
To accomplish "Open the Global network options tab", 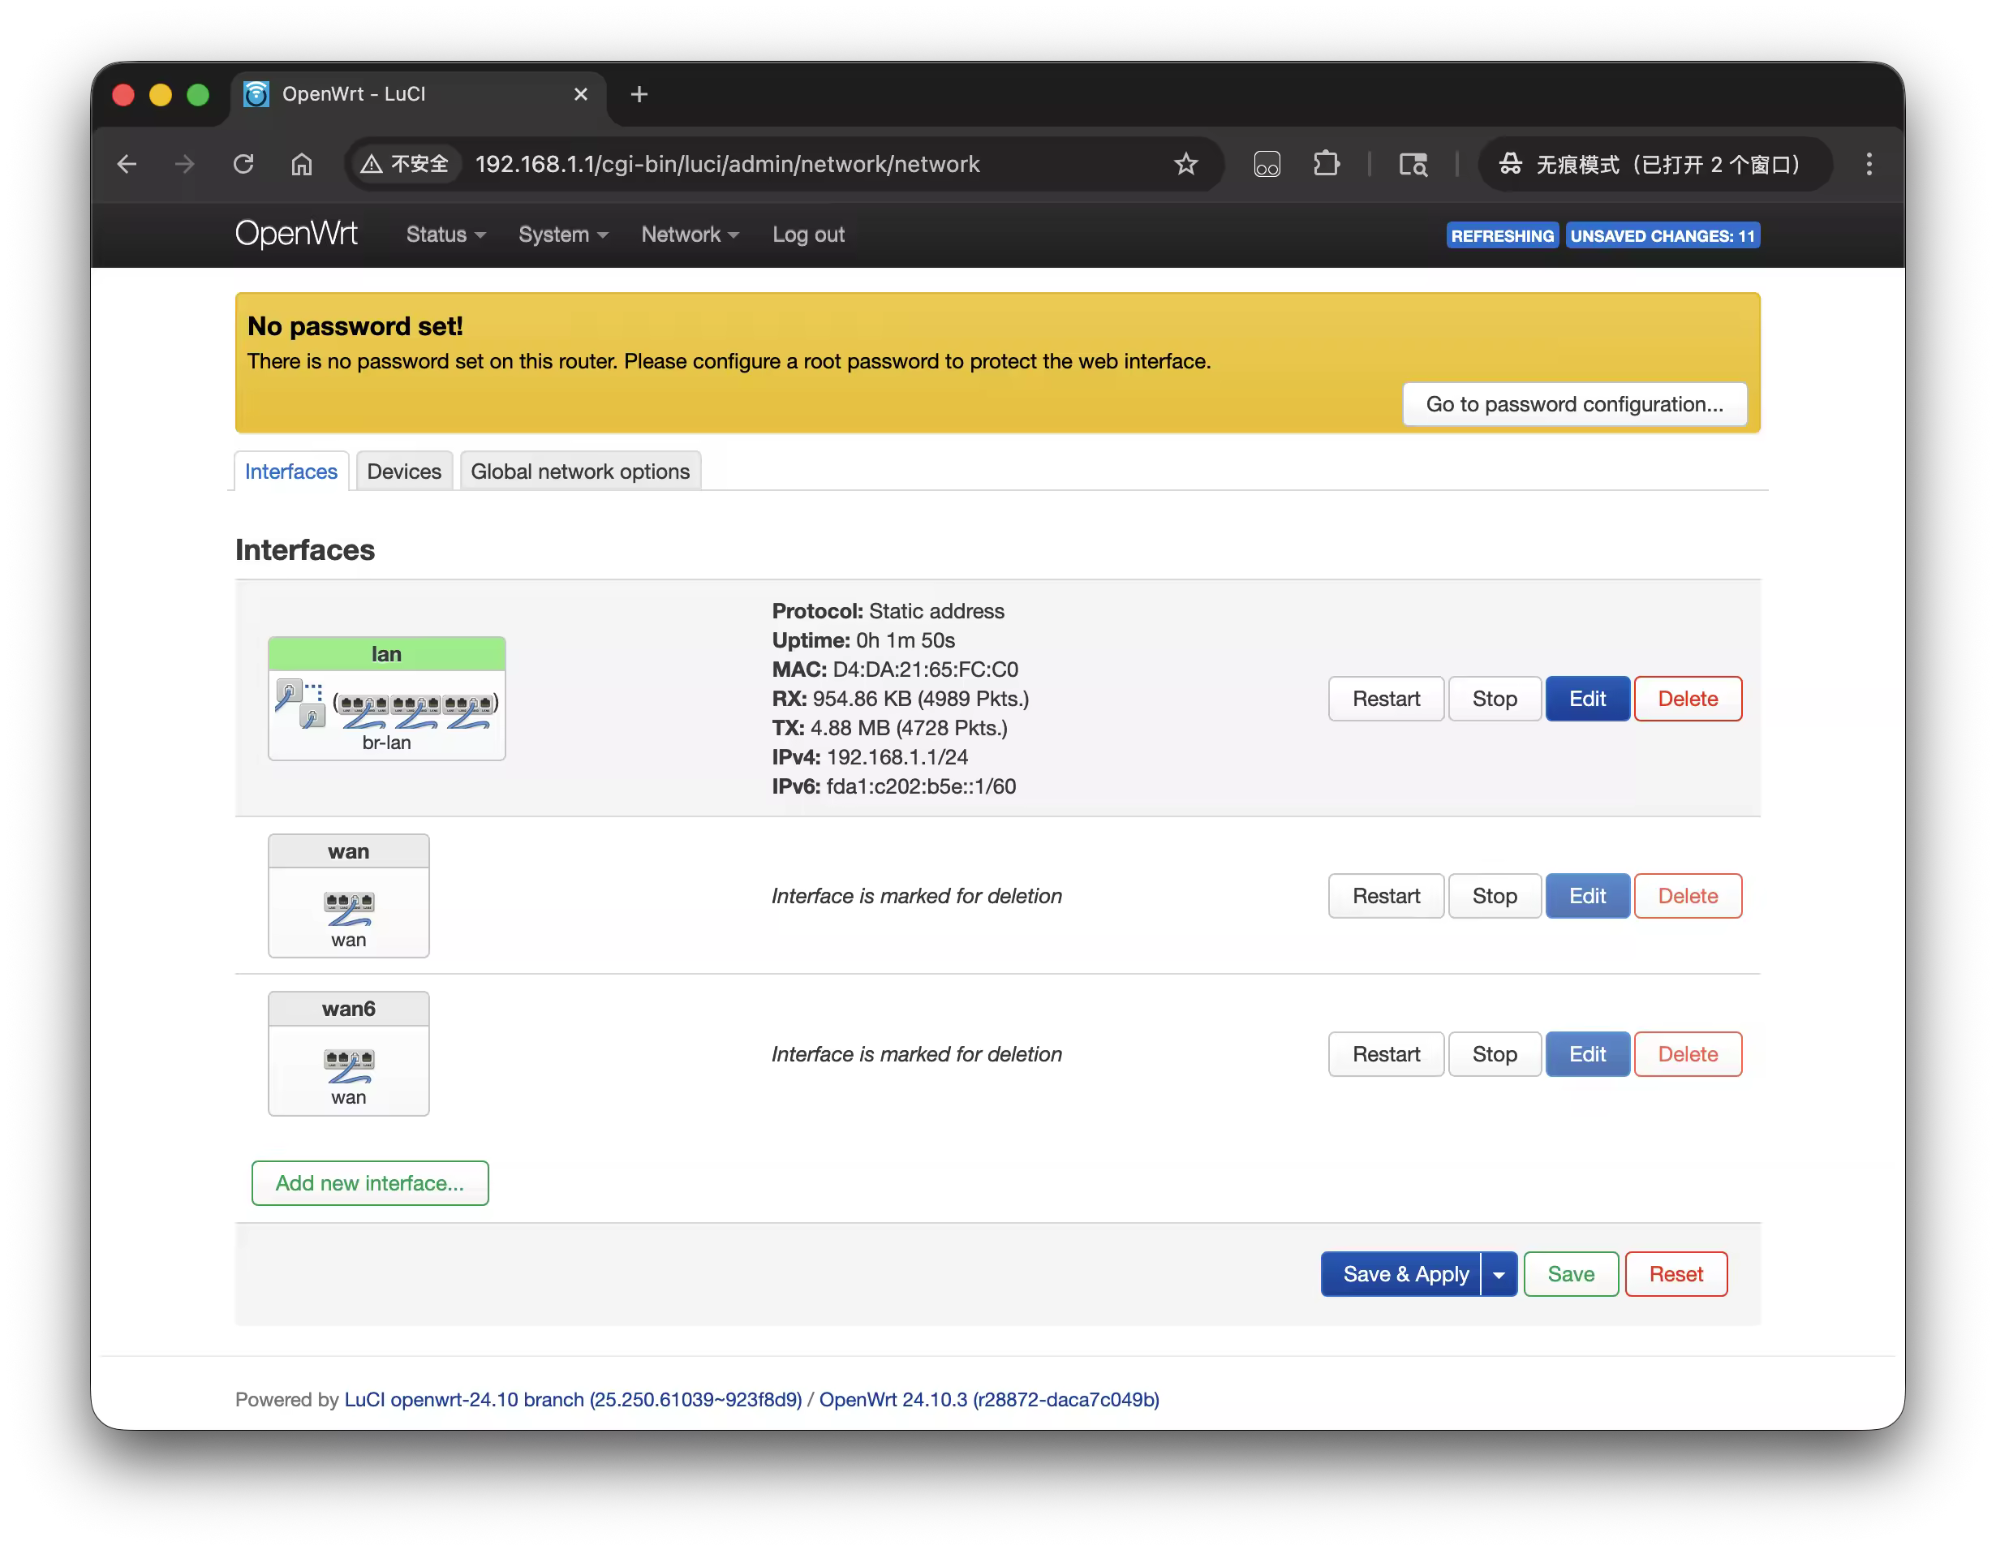I will (x=580, y=471).
